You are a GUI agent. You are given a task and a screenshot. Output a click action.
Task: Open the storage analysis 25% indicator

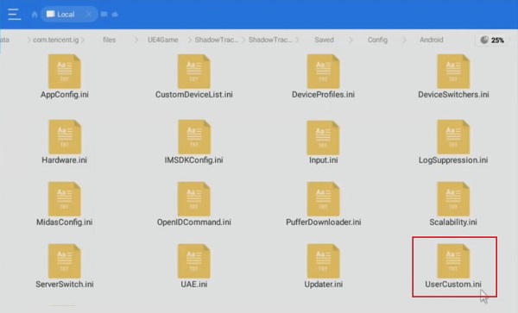[492, 41]
